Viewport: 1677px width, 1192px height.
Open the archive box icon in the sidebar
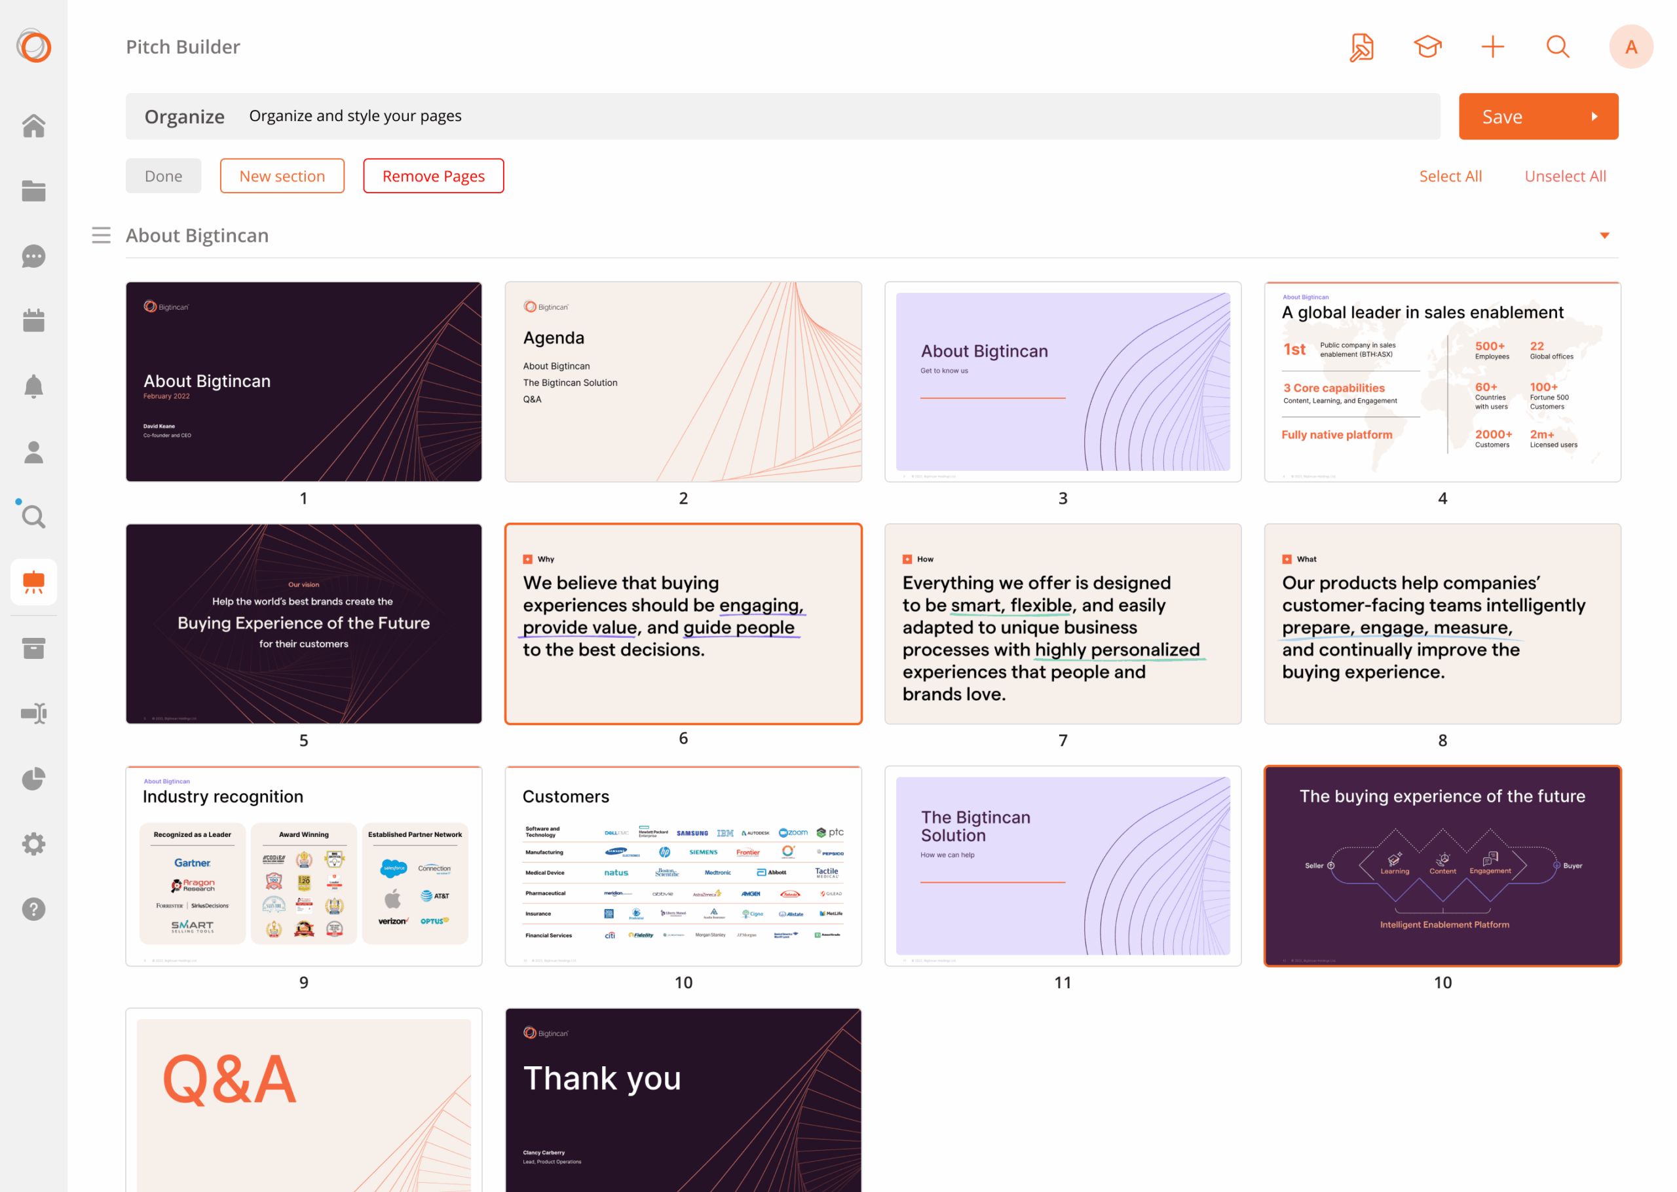(33, 648)
